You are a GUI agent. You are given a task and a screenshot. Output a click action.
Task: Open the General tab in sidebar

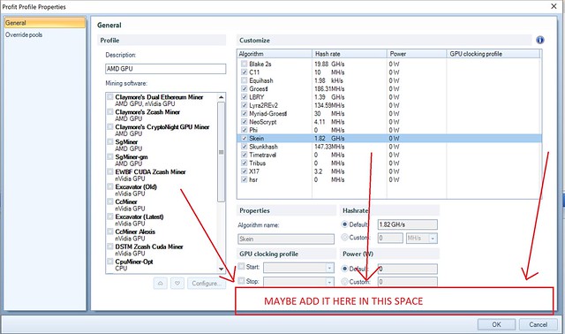[45, 23]
